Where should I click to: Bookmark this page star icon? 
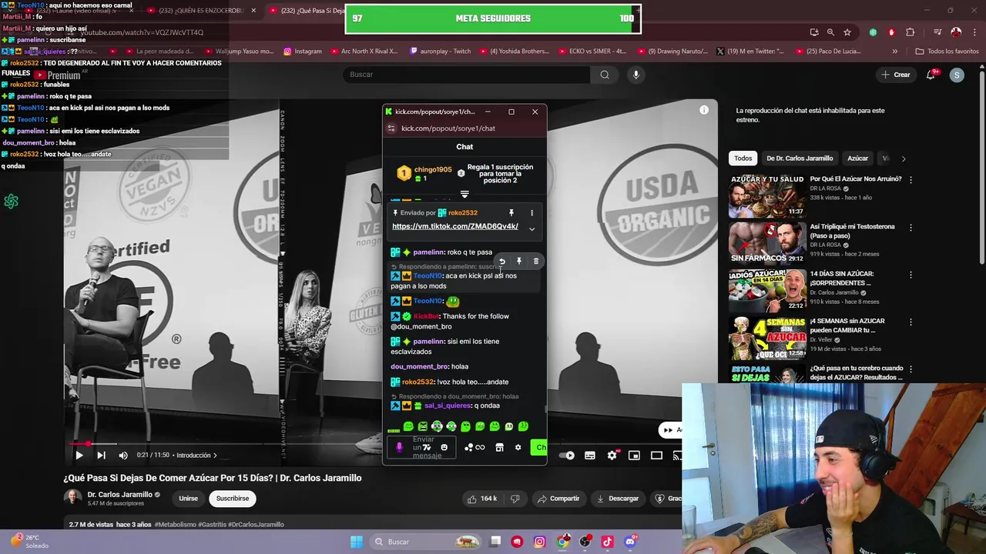pyautogui.click(x=847, y=32)
